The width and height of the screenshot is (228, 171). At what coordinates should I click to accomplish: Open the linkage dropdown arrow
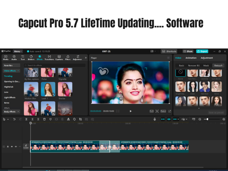(x=178, y=119)
